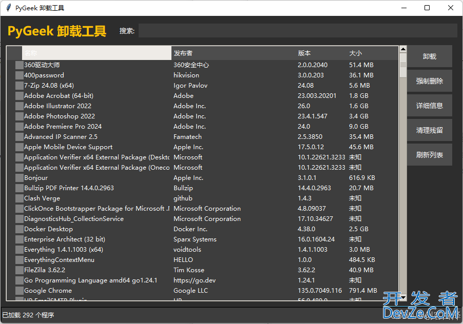
Task: Select the icon of 400password
Action: click(x=19, y=75)
